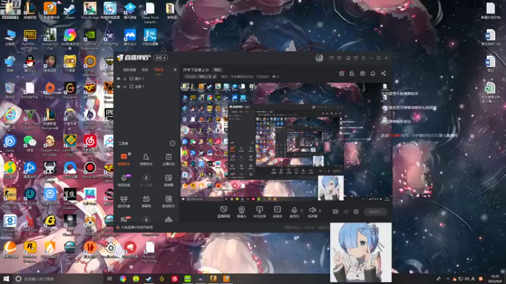This screenshot has width=506, height=284.
Task: Click the room number 7258283 text
Action: pyautogui.click(x=262, y=76)
